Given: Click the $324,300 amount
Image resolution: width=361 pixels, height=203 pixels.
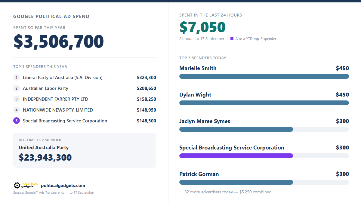Looking at the screenshot, I should [x=147, y=78].
